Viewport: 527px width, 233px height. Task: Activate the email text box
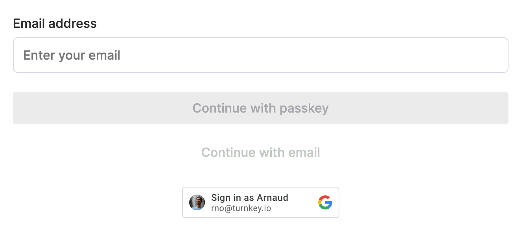[261, 55]
